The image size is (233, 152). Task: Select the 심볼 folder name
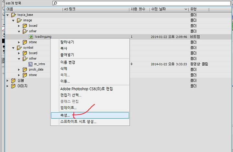(x=21, y=81)
